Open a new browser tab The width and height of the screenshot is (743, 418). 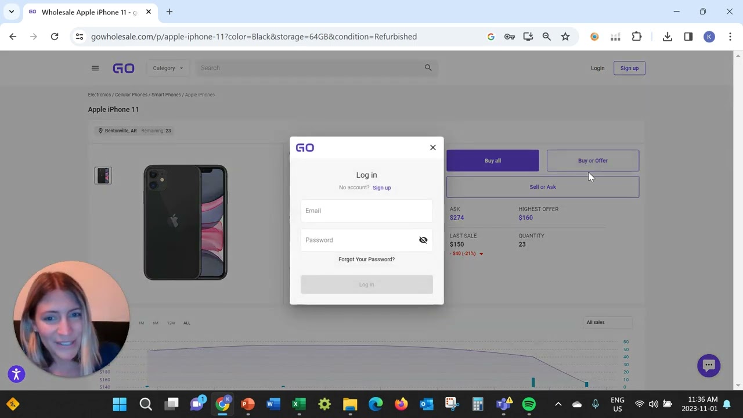(x=169, y=12)
